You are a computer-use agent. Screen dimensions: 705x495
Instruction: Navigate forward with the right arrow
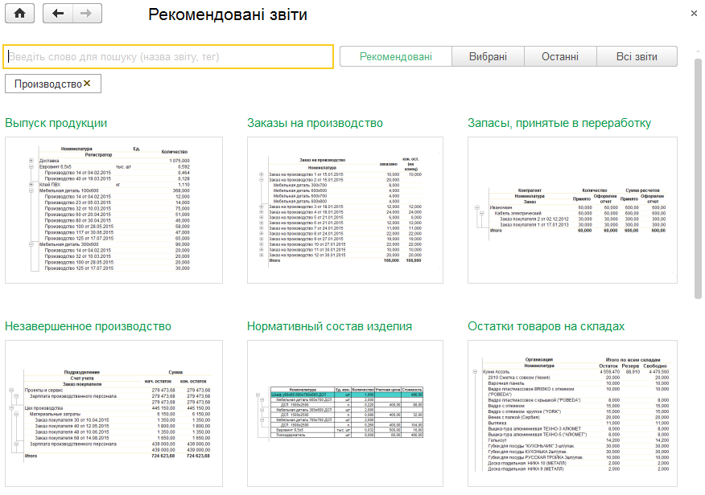coord(87,14)
